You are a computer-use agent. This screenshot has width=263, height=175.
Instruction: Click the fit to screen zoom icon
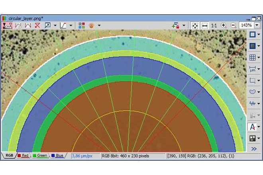[x=195, y=25]
